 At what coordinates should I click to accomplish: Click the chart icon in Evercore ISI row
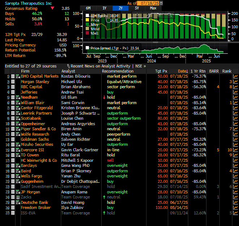(x=235, y=150)
